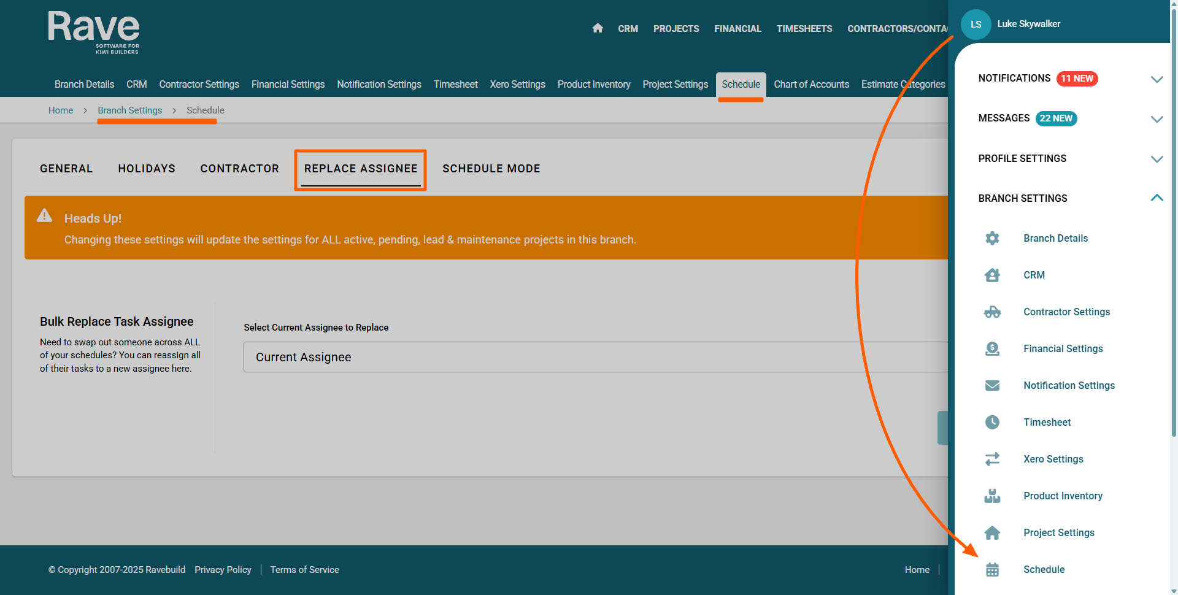Image resolution: width=1178 pixels, height=595 pixels.
Task: Expand the Messages section chevron
Action: coord(1157,119)
